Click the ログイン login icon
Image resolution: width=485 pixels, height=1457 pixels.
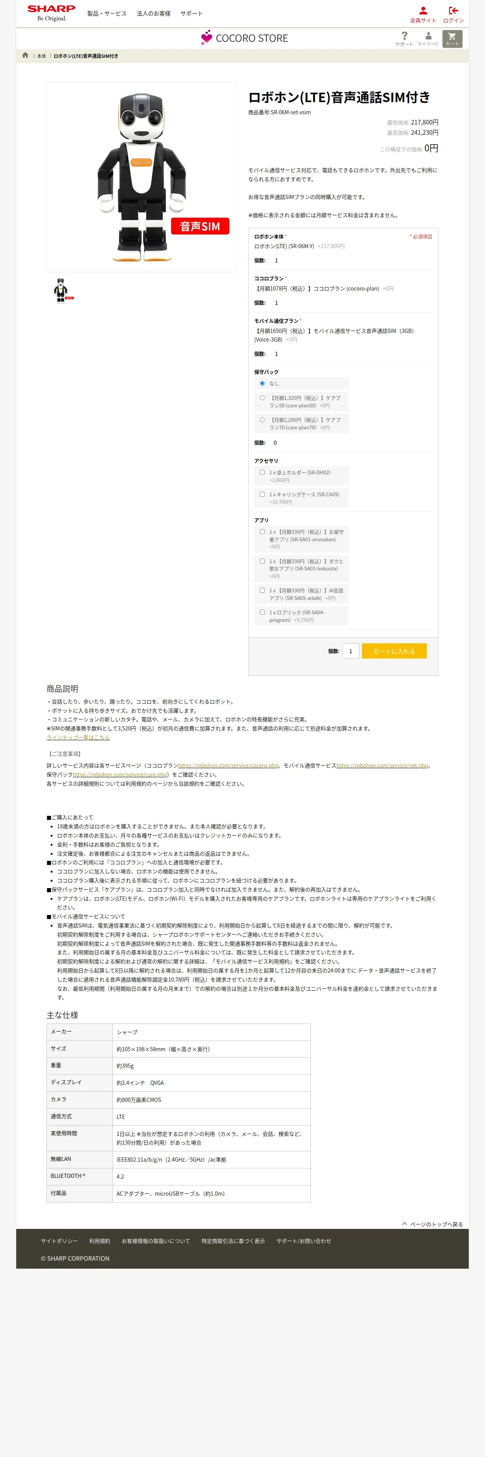tap(453, 14)
